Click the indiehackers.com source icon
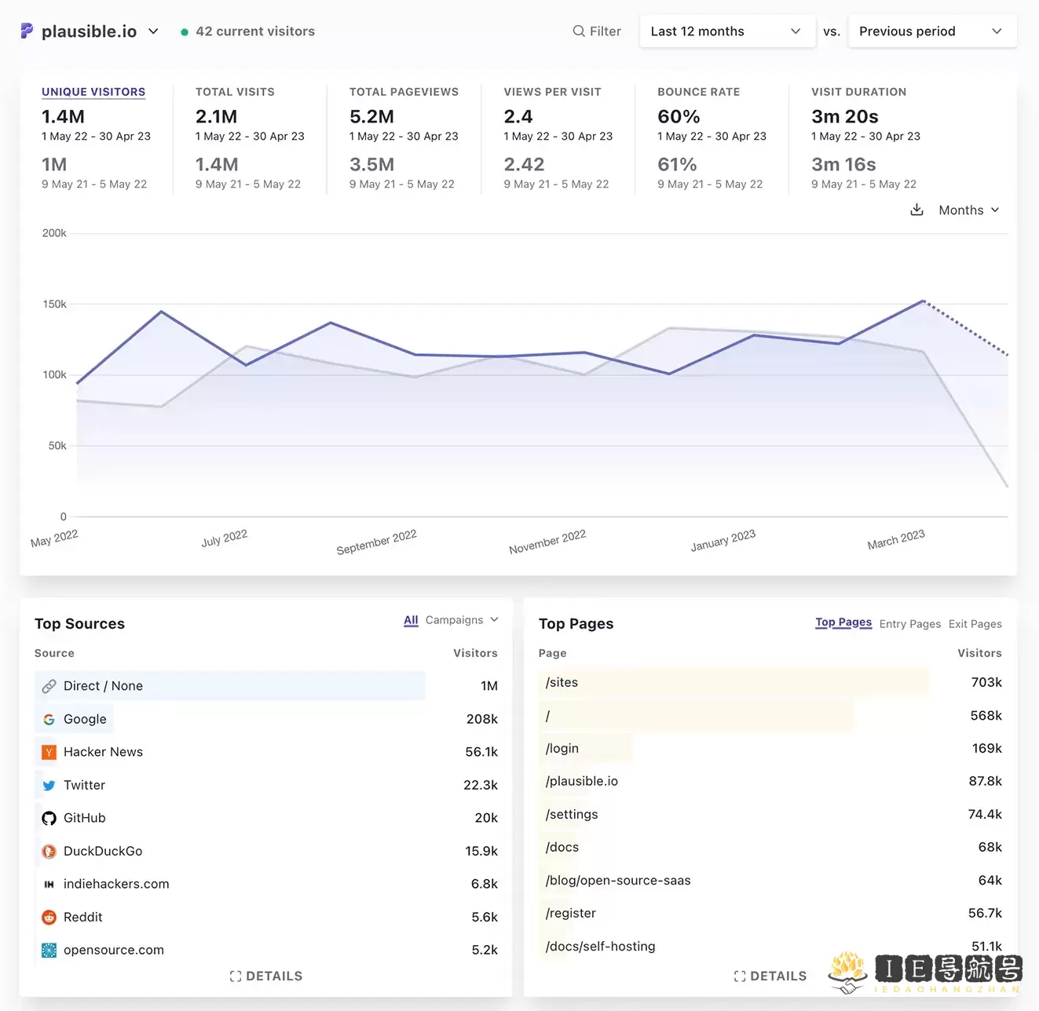The height and width of the screenshot is (1011, 1039). pyautogui.click(x=49, y=884)
